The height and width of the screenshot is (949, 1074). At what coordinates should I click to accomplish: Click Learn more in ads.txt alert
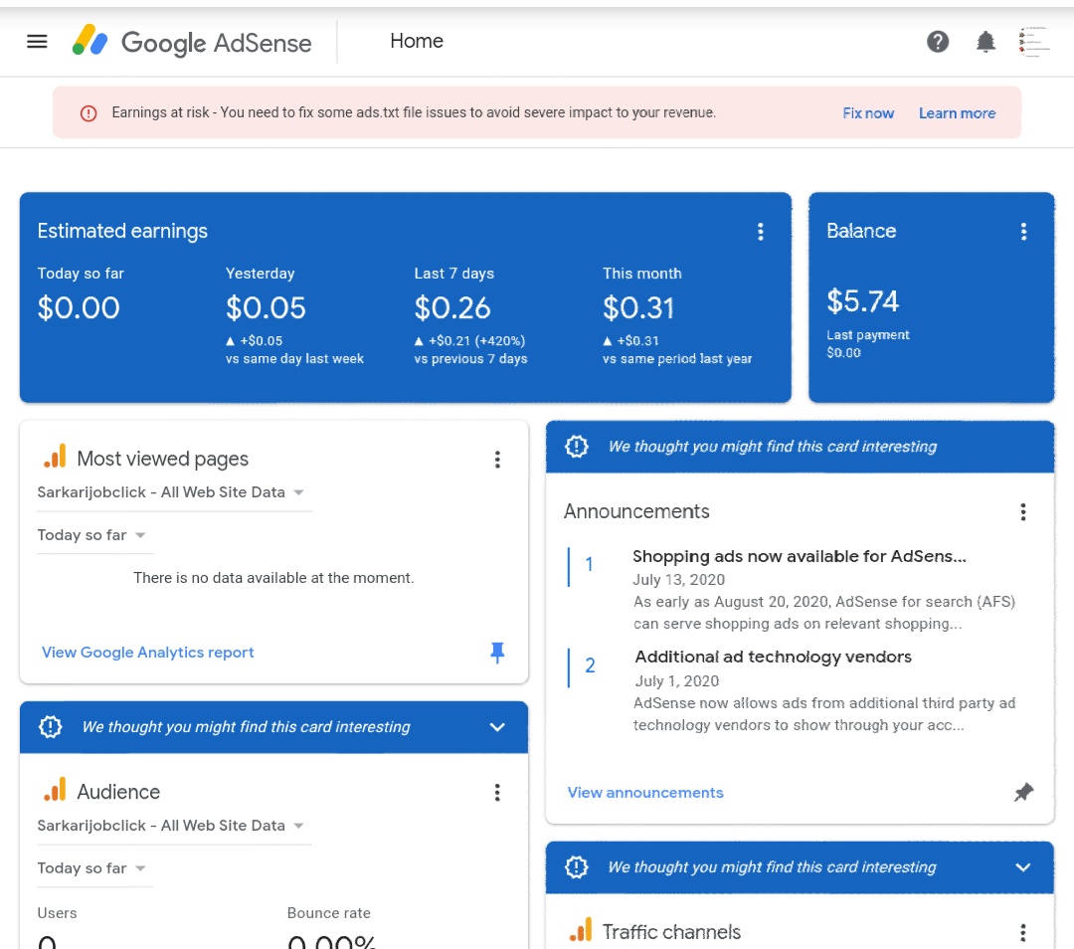(957, 113)
